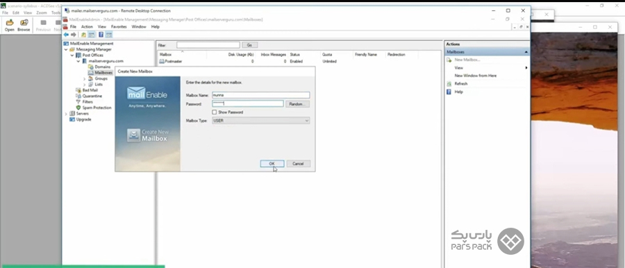Screen dimensions: 625x268
Task: Sort by the Redirection column header
Action: (397, 55)
